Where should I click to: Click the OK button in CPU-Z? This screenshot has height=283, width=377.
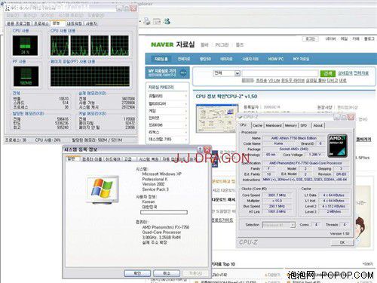(x=342, y=242)
